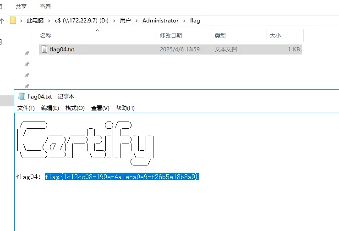This screenshot has height=231, width=339.
Task: Click the sort arrow above 名称 column
Action: [97, 31]
